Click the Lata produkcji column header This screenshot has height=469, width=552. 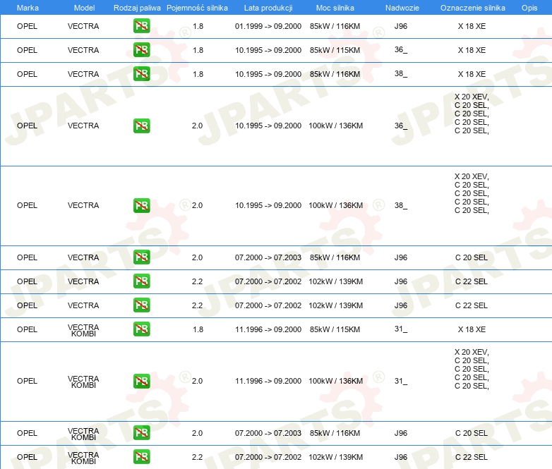tap(268, 7)
